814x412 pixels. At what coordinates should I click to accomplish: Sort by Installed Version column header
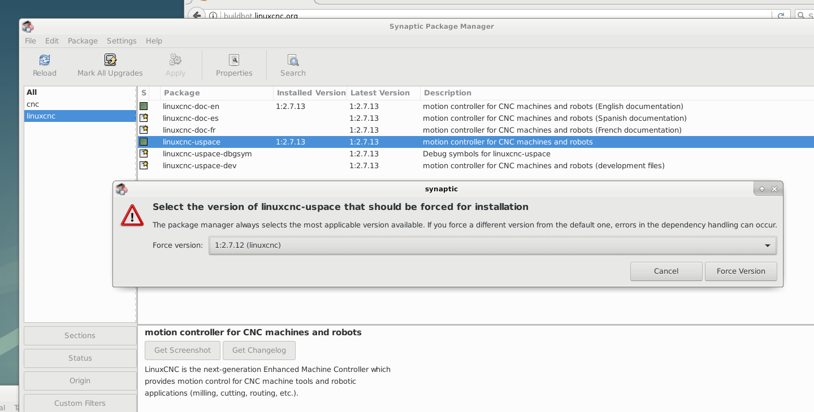point(310,93)
